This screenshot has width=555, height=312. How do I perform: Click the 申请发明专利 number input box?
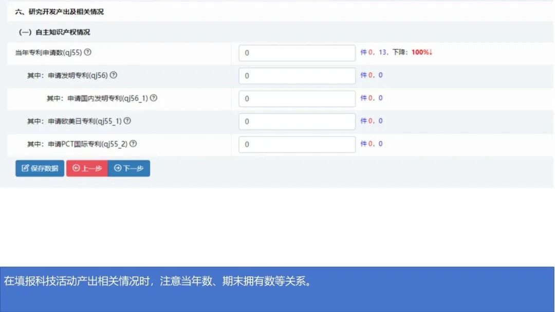pos(297,75)
